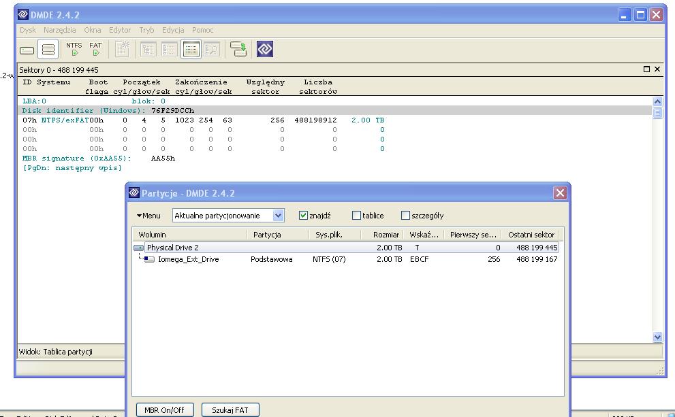
Task: Enable the szczegóły checkbox
Action: click(405, 216)
